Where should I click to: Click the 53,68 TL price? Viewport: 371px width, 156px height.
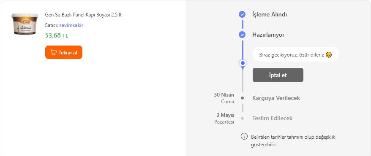click(57, 35)
